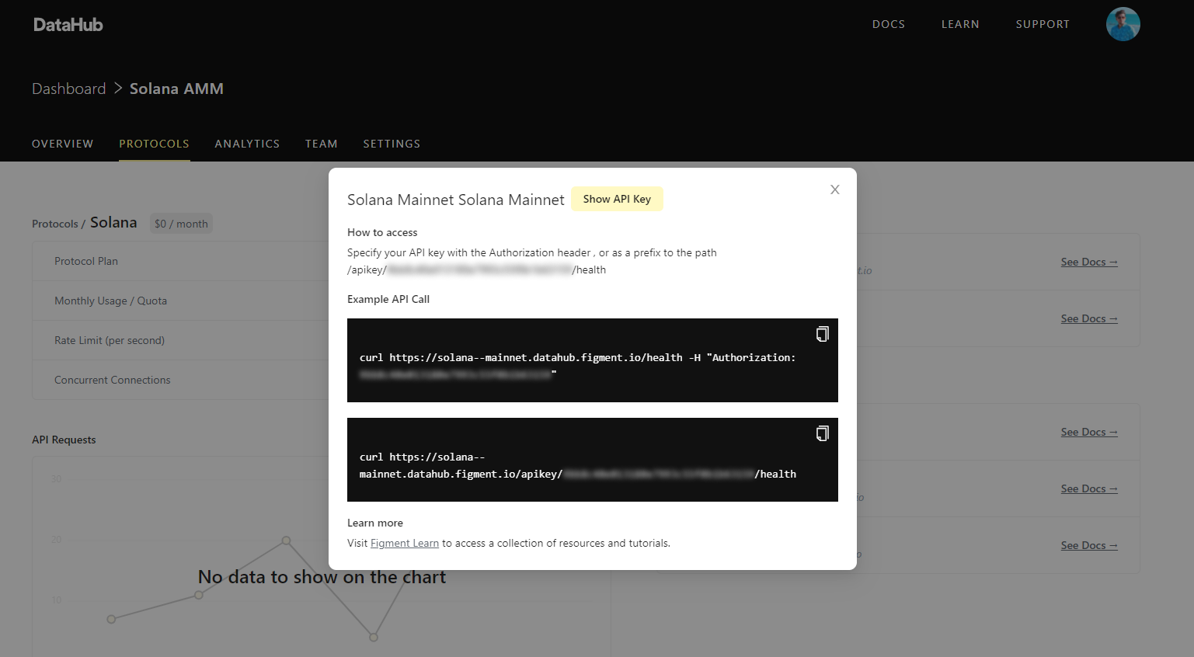The height and width of the screenshot is (657, 1194).
Task: Click the Protocols / breadcrumb link
Action: 58,224
